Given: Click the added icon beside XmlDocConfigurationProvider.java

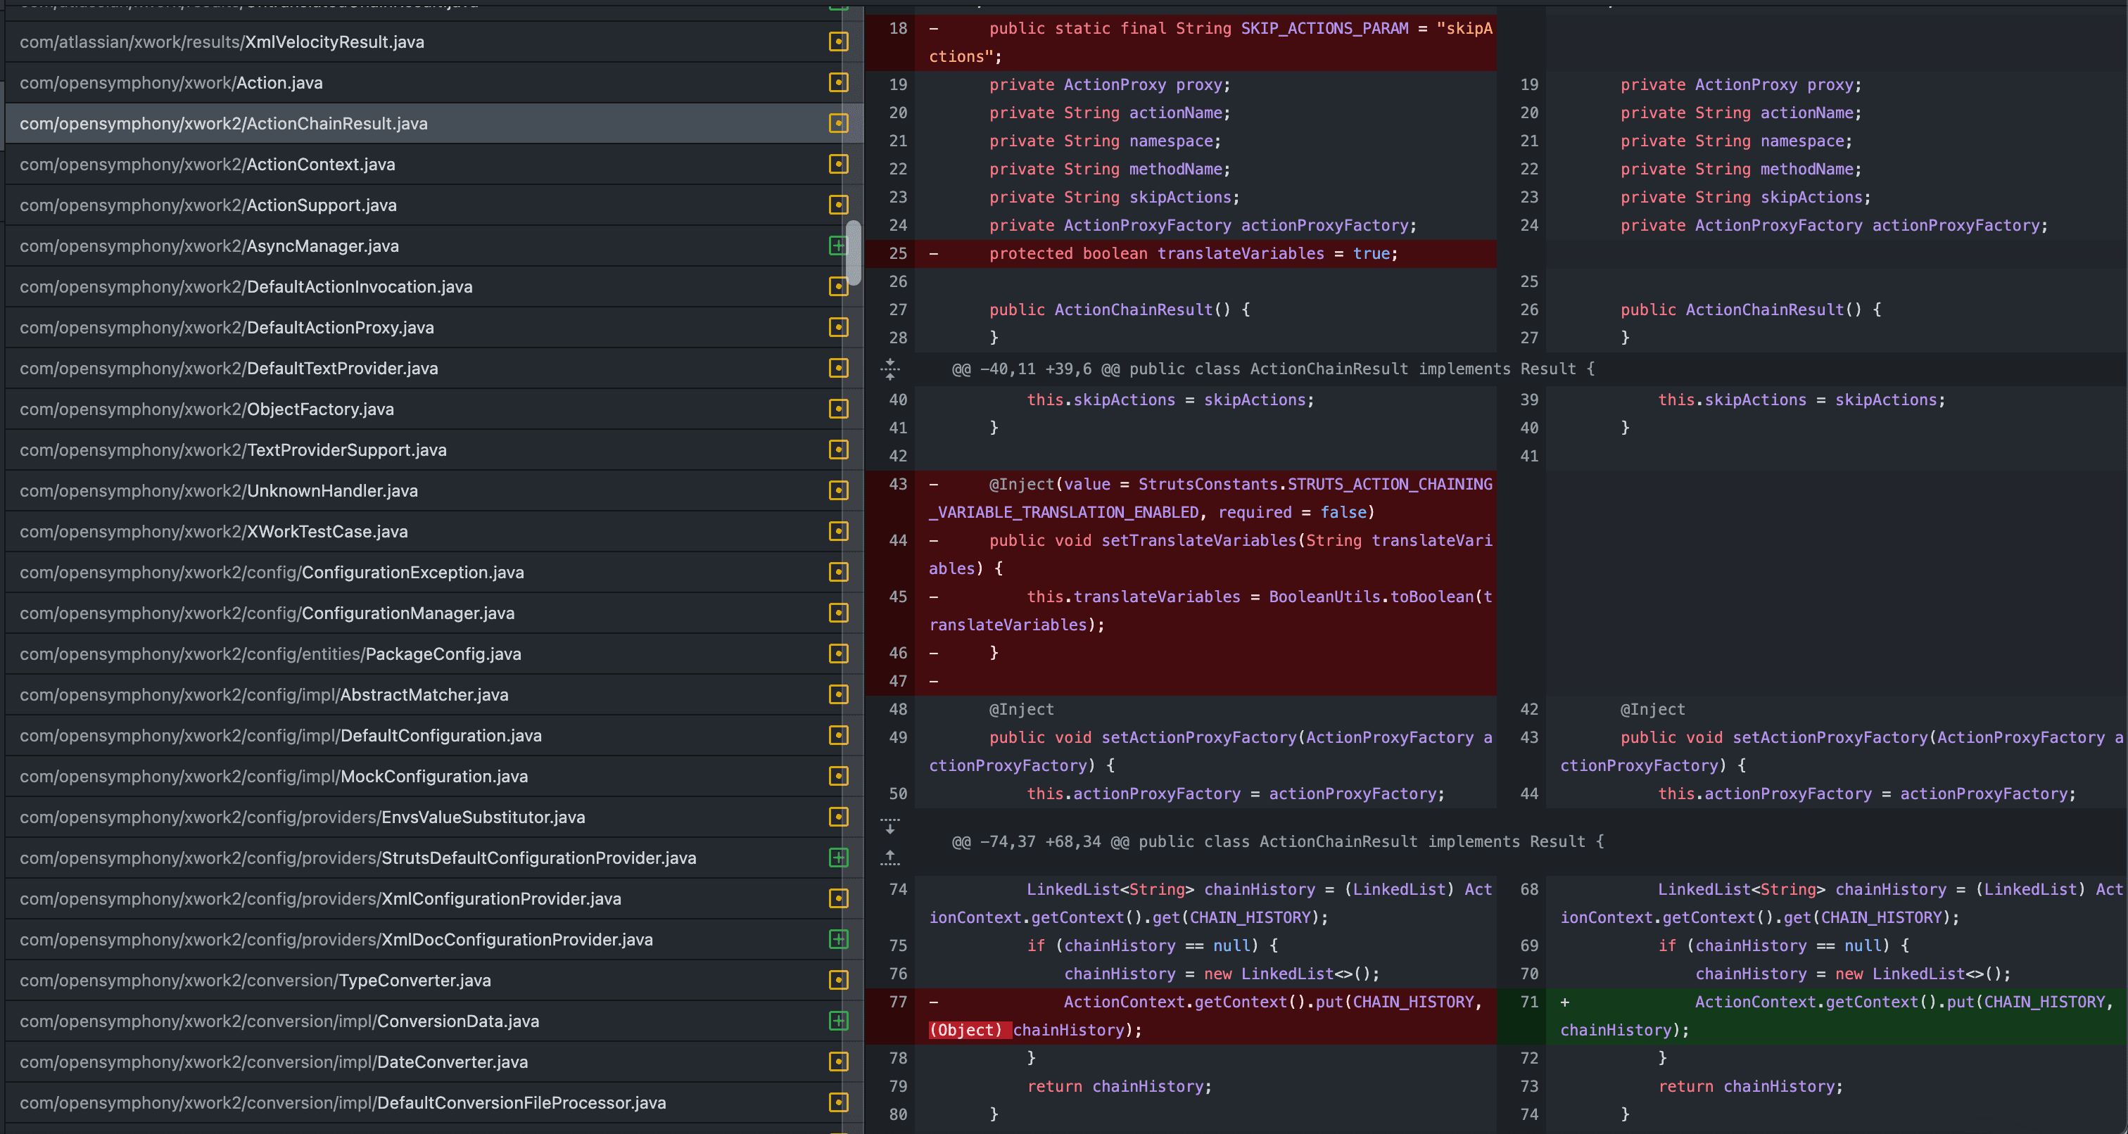Looking at the screenshot, I should click(x=837, y=939).
